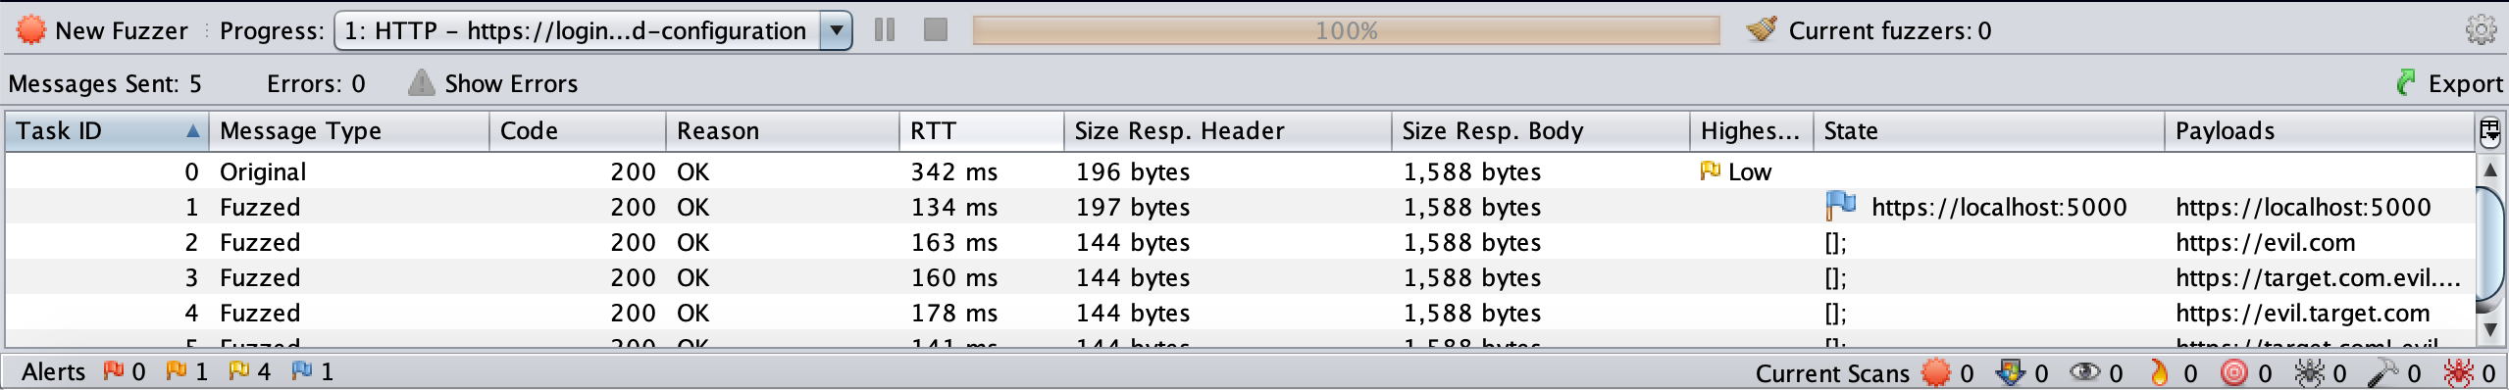Show Errors with the warning triangle
The image size is (2509, 390).
tap(492, 83)
